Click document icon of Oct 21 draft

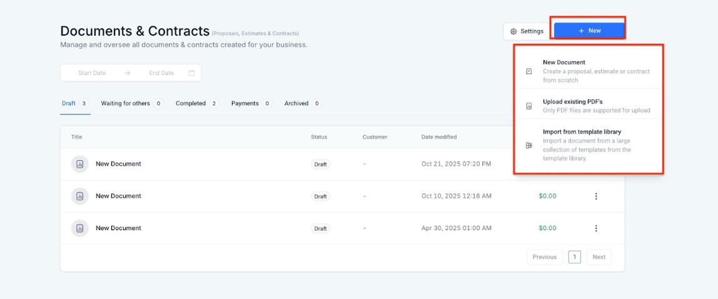click(x=79, y=164)
